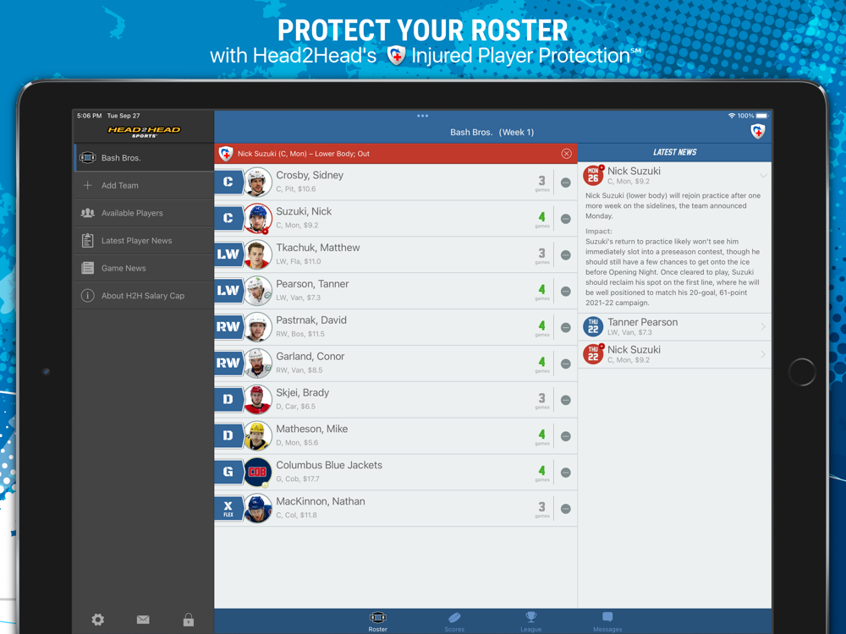Viewport: 846px width, 634px height.
Task: Open Injured Player Protection shield in header
Action: [x=757, y=132]
